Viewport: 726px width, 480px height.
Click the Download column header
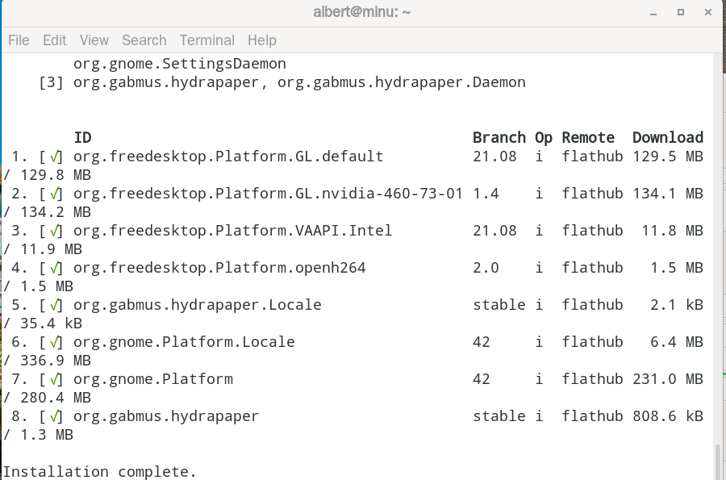click(x=668, y=137)
